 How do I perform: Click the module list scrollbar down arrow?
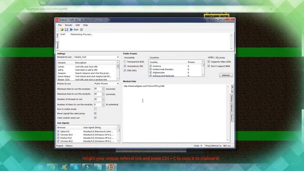point(118,79)
